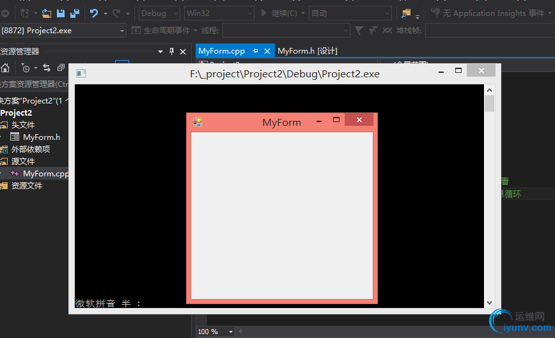Click the thread filter funnel icon
Screen dimensions: 555x338
359,31
